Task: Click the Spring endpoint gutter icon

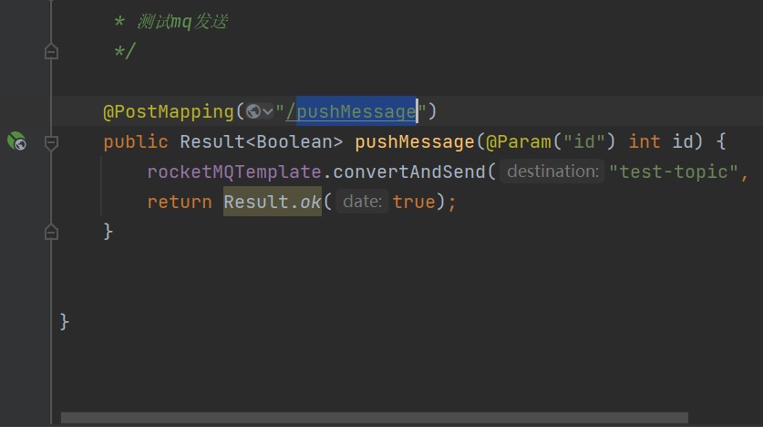Action: coord(16,141)
